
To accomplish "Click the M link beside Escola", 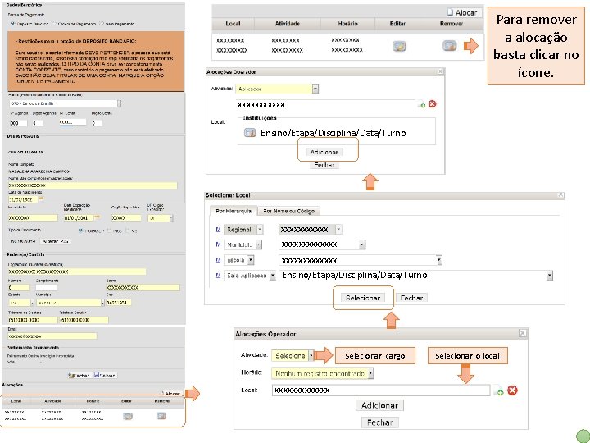I will coord(218,260).
